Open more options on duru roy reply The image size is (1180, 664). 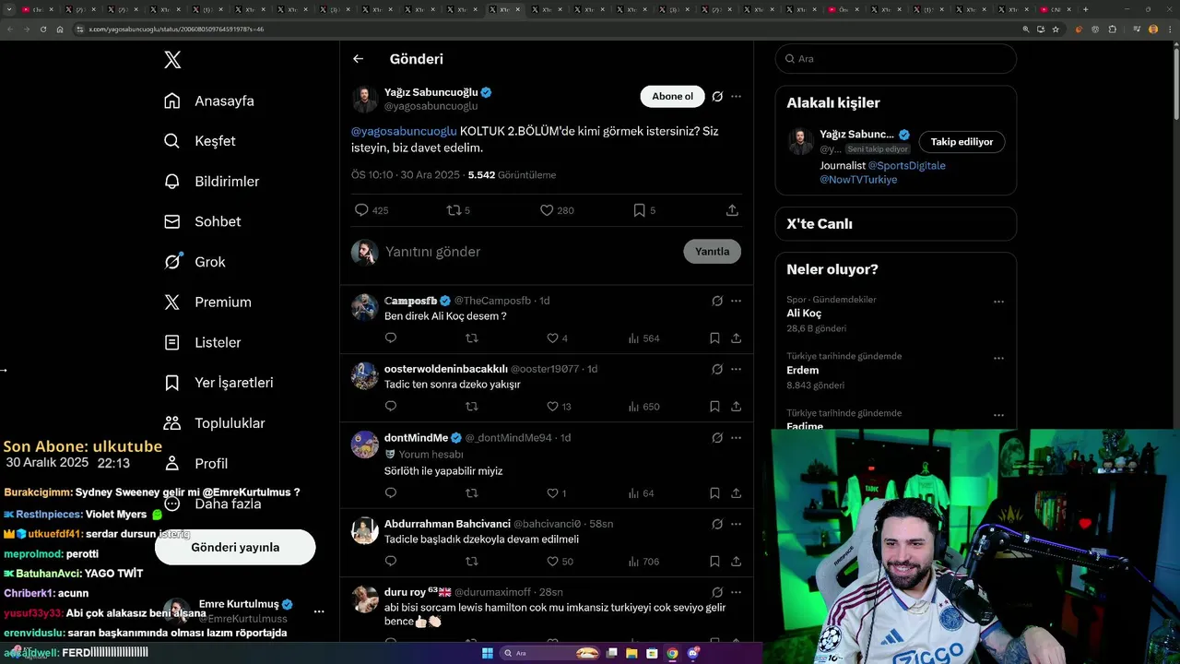click(736, 592)
